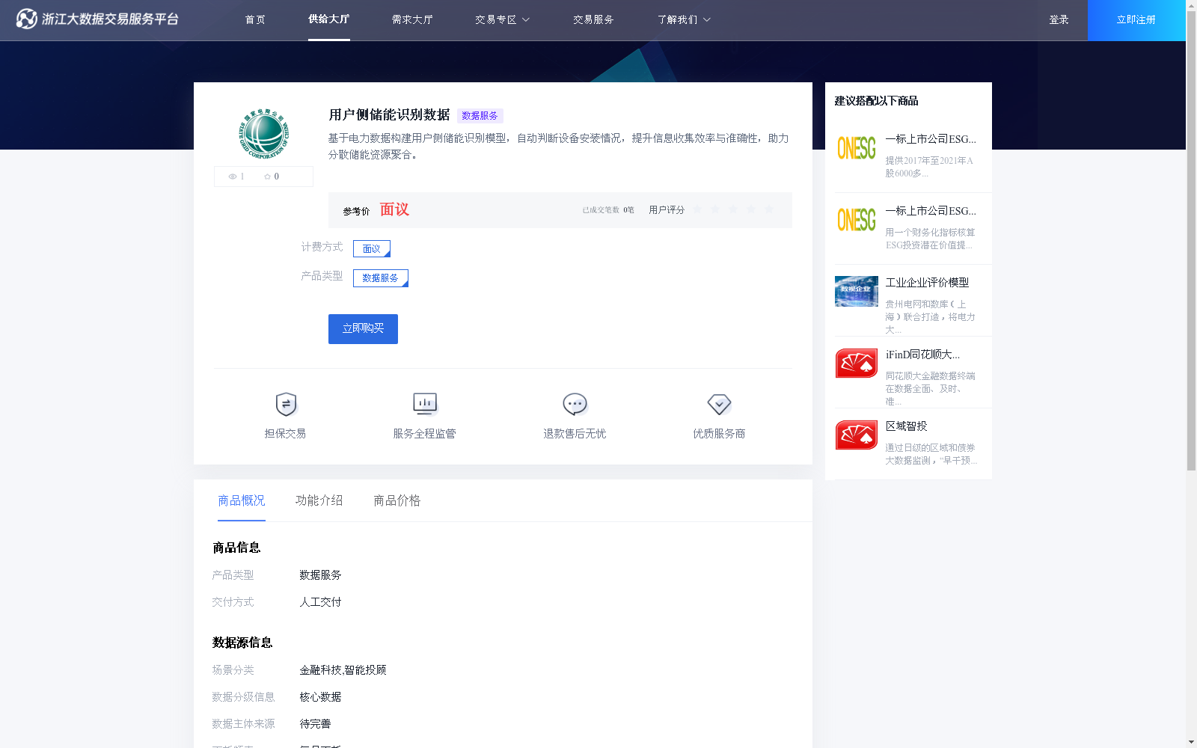Favorite the product with star icon
This screenshot has height=748, width=1197.
click(x=267, y=177)
